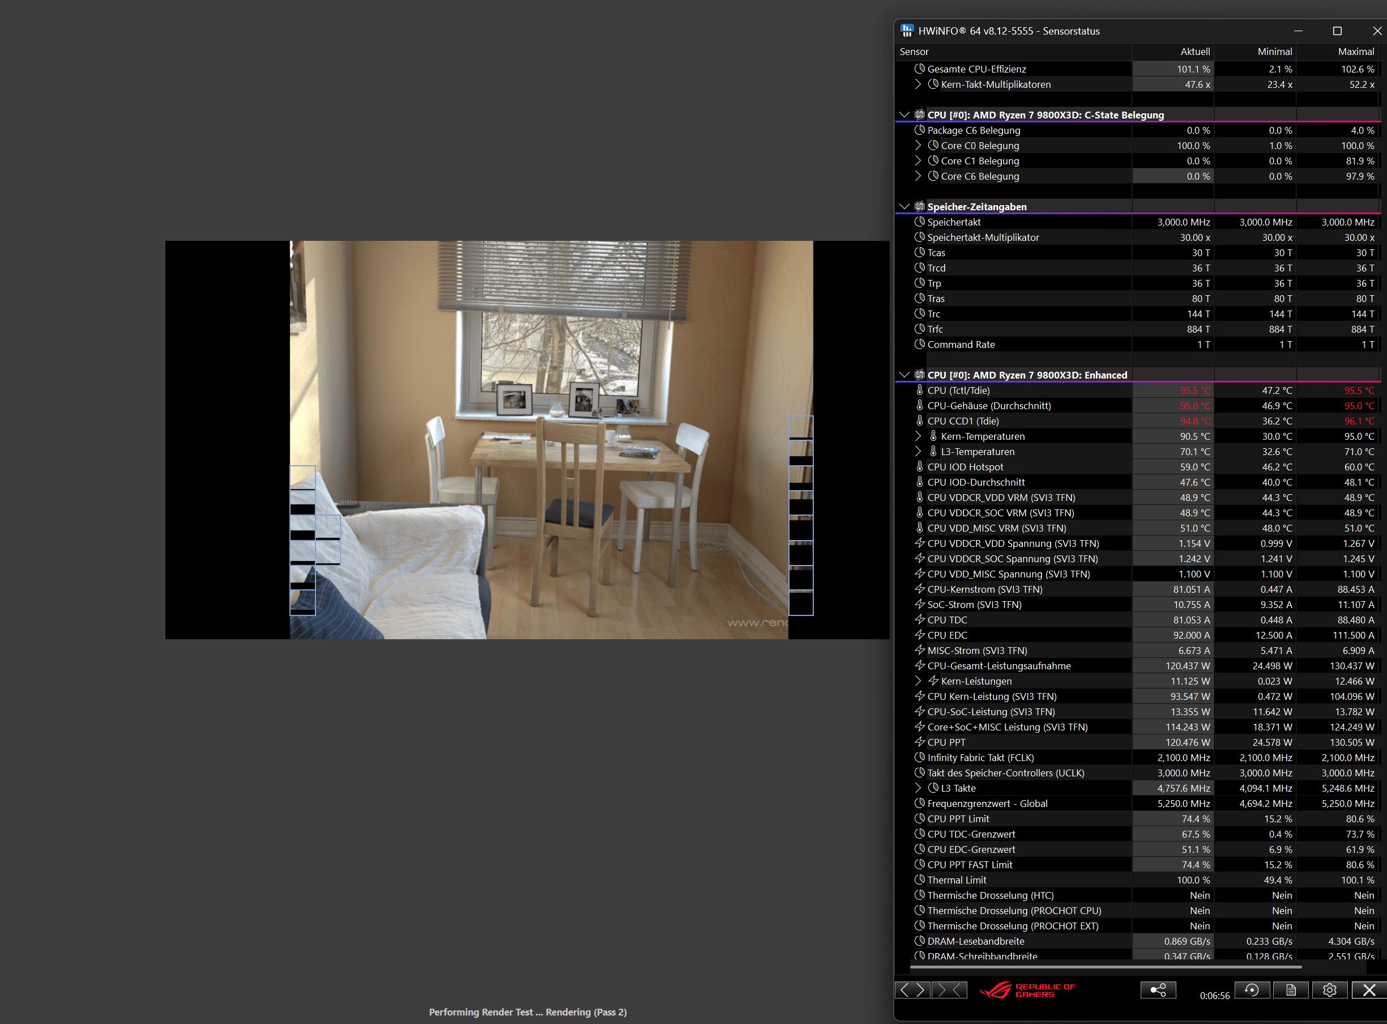Click the Republic of Gamers logo
Image resolution: width=1387 pixels, height=1024 pixels.
pyautogui.click(x=1027, y=990)
